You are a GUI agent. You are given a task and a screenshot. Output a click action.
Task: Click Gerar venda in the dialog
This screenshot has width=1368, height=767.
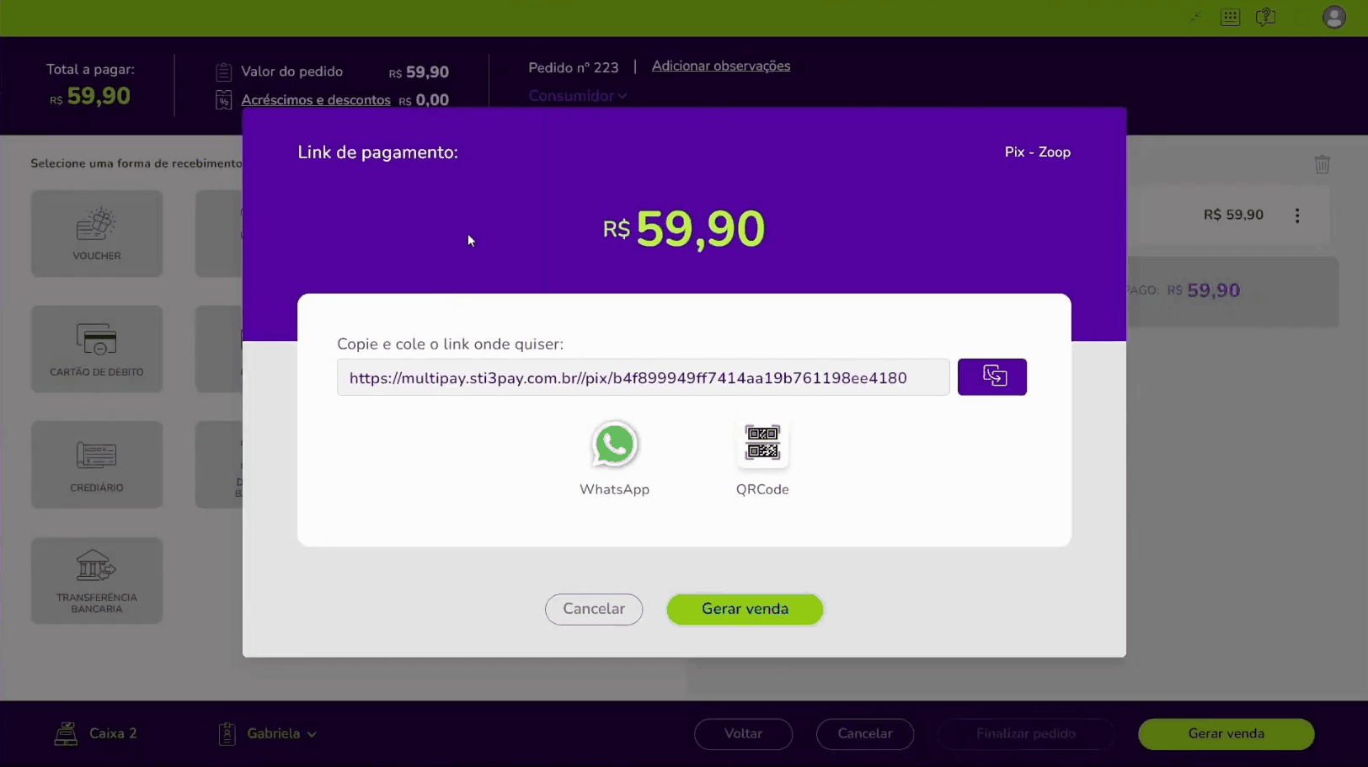tap(745, 609)
